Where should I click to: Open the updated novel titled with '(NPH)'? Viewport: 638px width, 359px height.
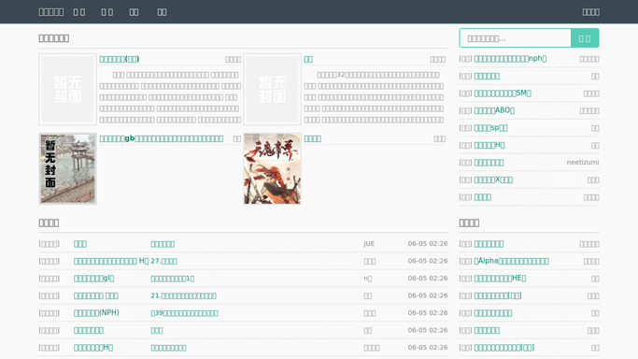tap(96, 313)
